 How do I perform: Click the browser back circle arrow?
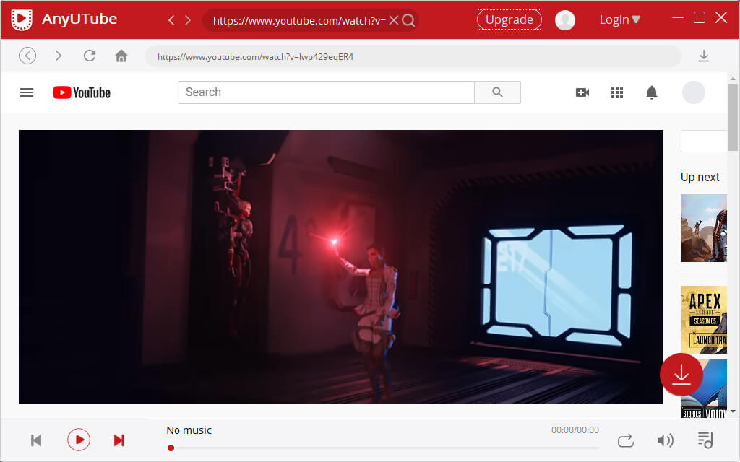[x=27, y=56]
